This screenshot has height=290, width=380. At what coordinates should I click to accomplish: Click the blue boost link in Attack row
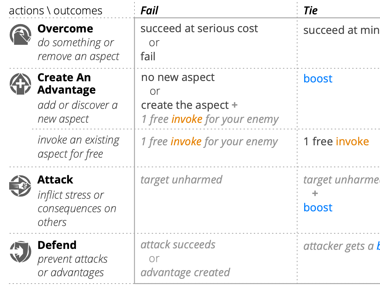pyautogui.click(x=318, y=208)
